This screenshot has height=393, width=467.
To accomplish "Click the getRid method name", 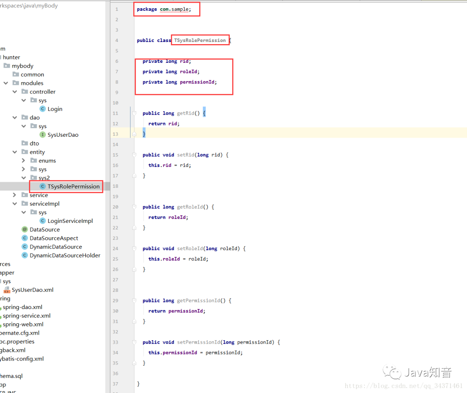I will [x=186, y=113].
